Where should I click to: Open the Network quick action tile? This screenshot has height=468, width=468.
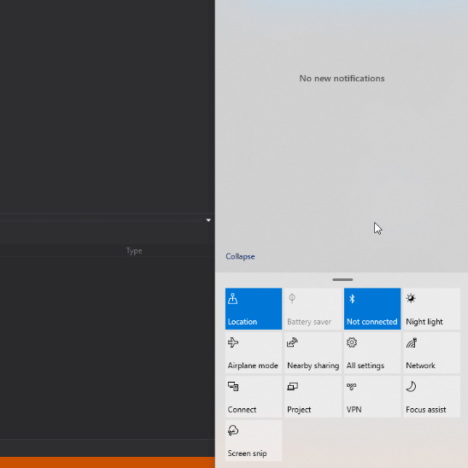[x=431, y=353]
